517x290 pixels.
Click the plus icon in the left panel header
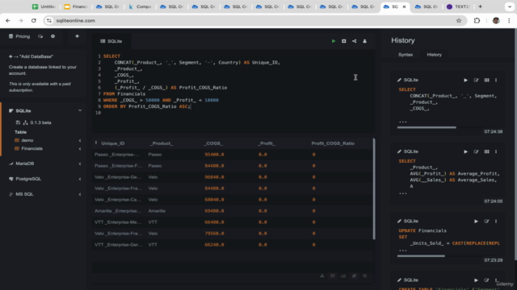point(77,36)
